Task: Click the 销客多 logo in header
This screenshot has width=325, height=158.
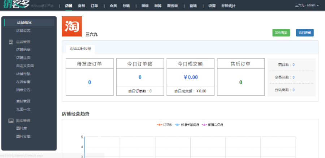Action: (16, 4)
